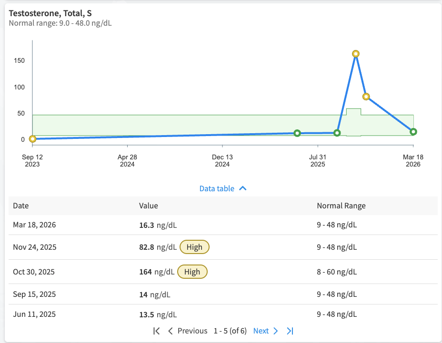Click the yellow 82.8 data point on the chart

[366, 97]
